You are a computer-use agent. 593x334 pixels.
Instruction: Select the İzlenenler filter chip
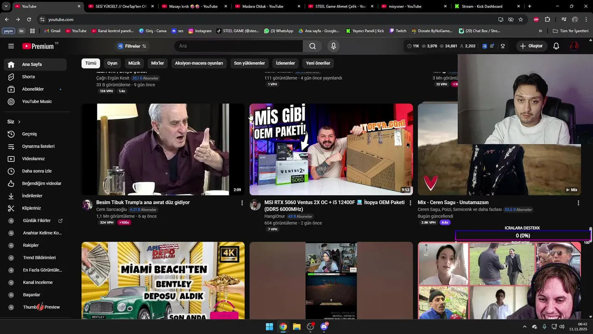(x=285, y=63)
